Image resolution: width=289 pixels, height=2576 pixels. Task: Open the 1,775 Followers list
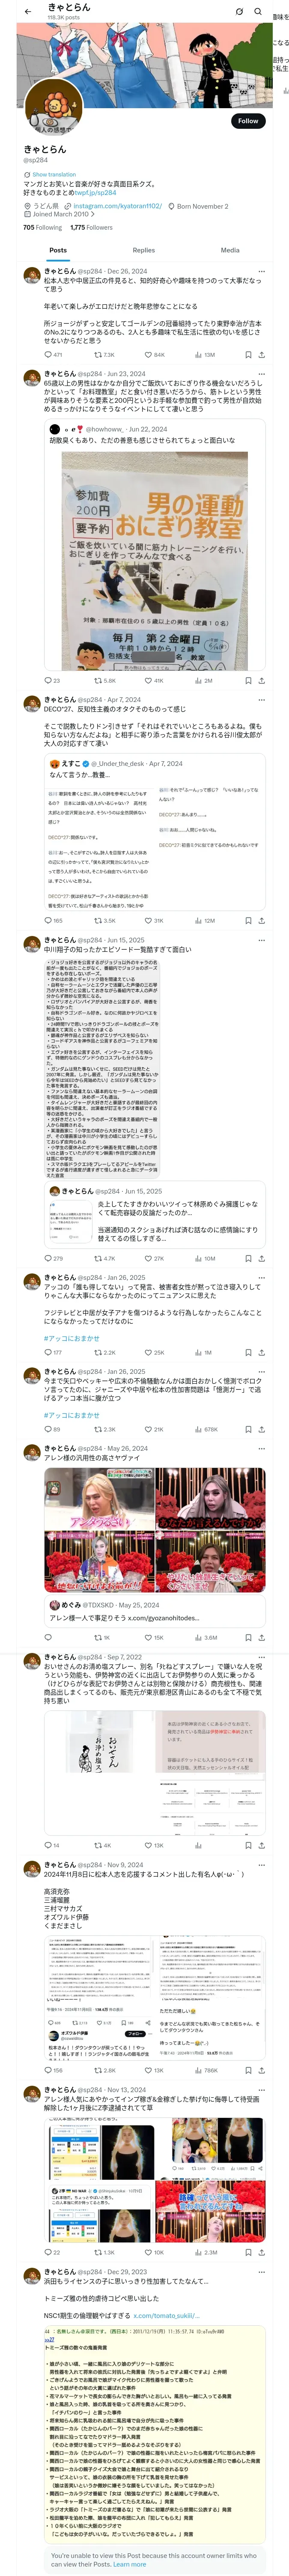point(91,227)
